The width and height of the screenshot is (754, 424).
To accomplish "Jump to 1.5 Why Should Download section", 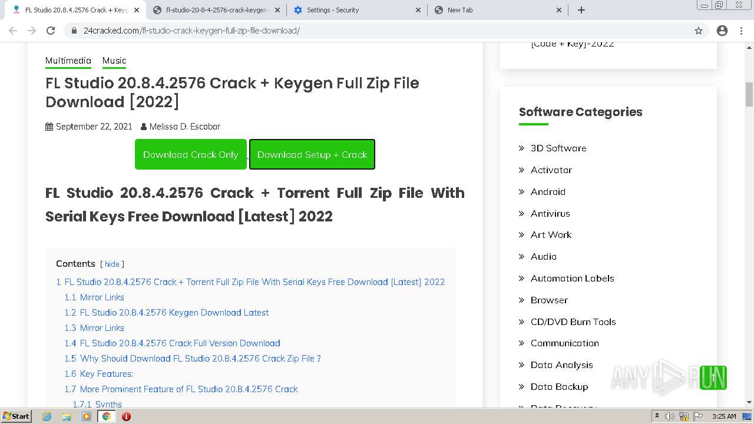I will 193,359.
